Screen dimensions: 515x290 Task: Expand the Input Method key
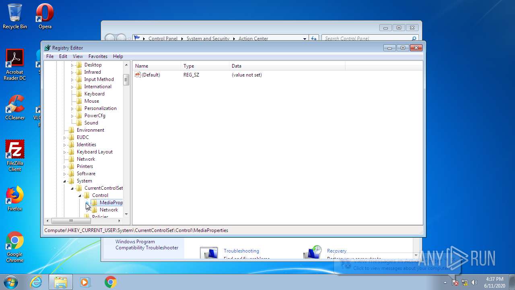point(72,79)
